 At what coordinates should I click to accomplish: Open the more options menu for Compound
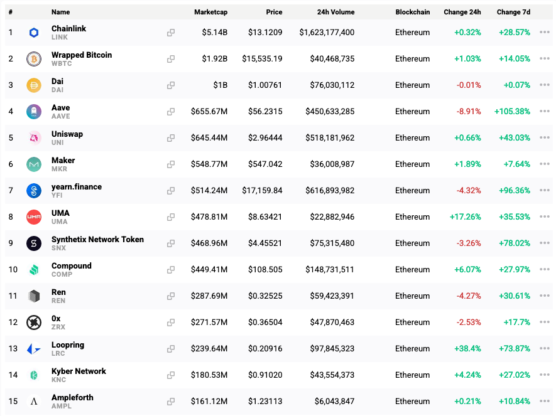tap(545, 269)
